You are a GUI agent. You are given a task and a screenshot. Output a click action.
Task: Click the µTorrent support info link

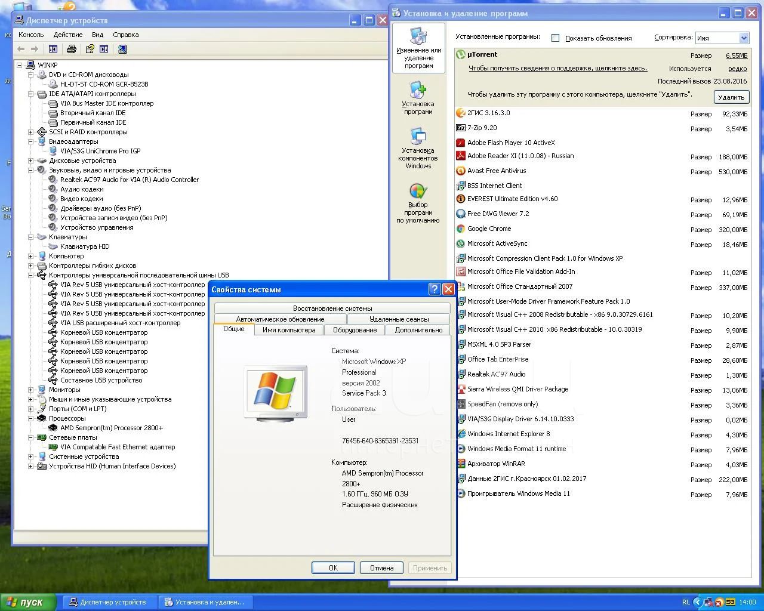tap(557, 68)
